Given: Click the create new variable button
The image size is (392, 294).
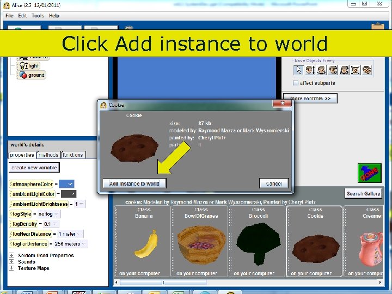Looking at the screenshot, I should click(34, 168).
